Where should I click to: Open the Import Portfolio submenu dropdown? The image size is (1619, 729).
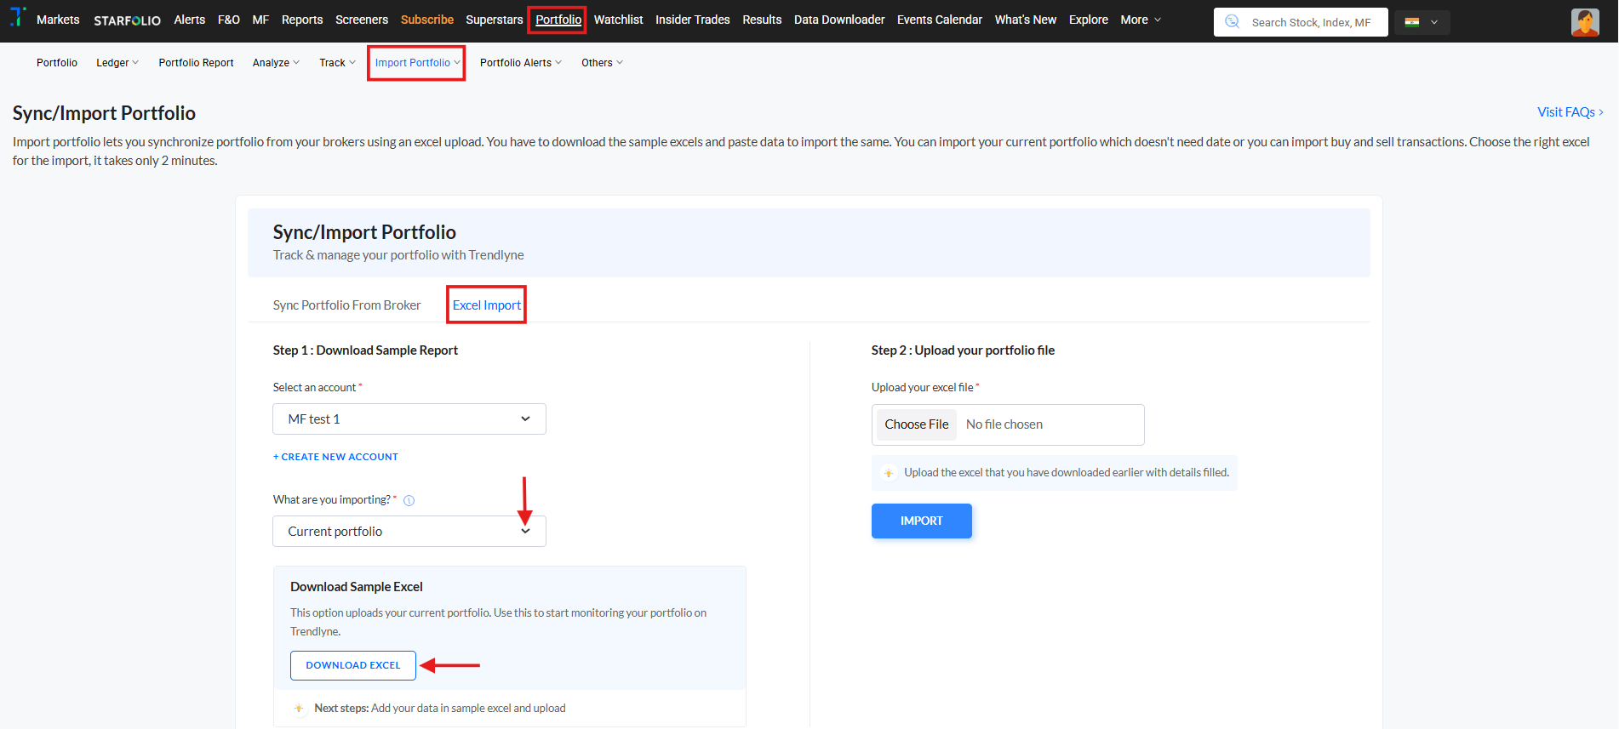pos(417,63)
